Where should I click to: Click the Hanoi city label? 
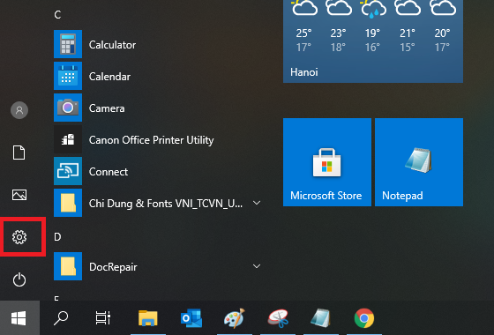[x=304, y=72]
